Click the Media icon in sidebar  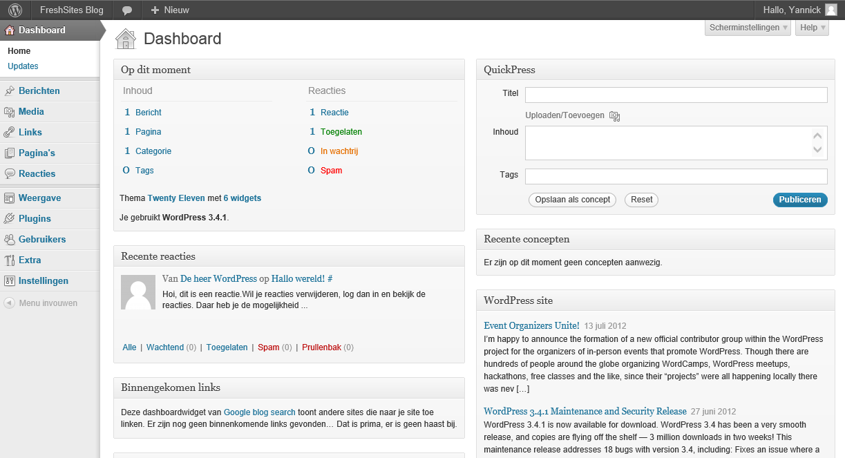tap(10, 112)
